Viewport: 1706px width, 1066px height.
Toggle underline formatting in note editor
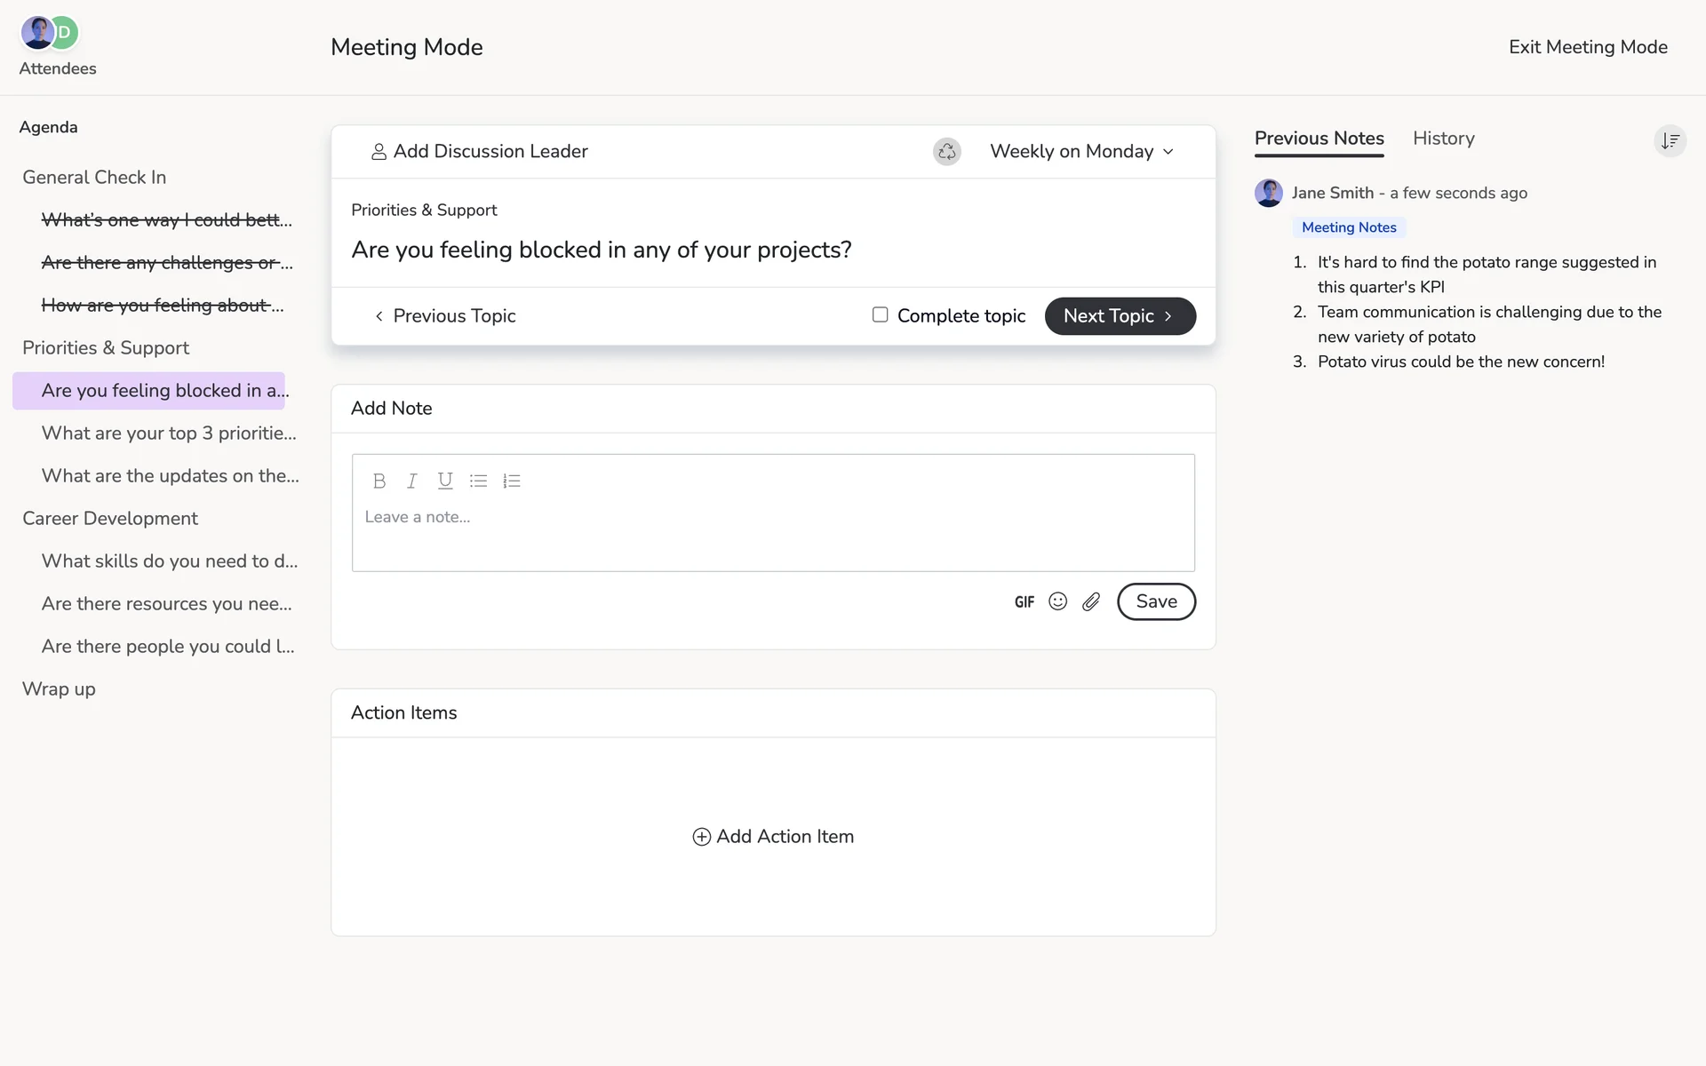point(445,481)
